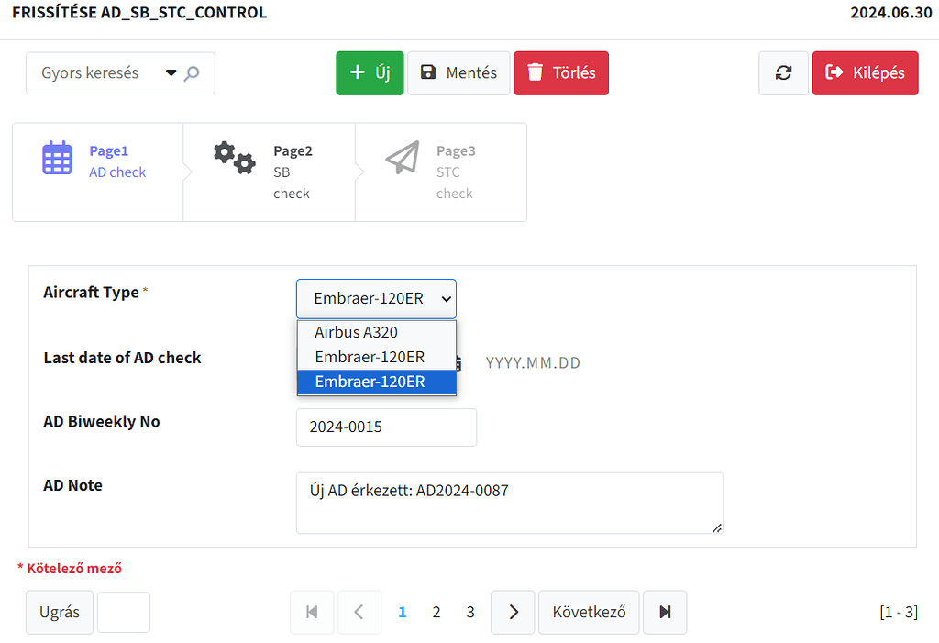
Task: Click inside the AD Note text area
Action: (510, 503)
